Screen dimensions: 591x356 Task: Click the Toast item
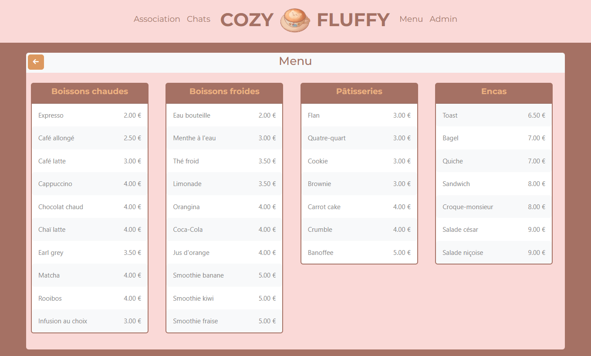[494, 115]
